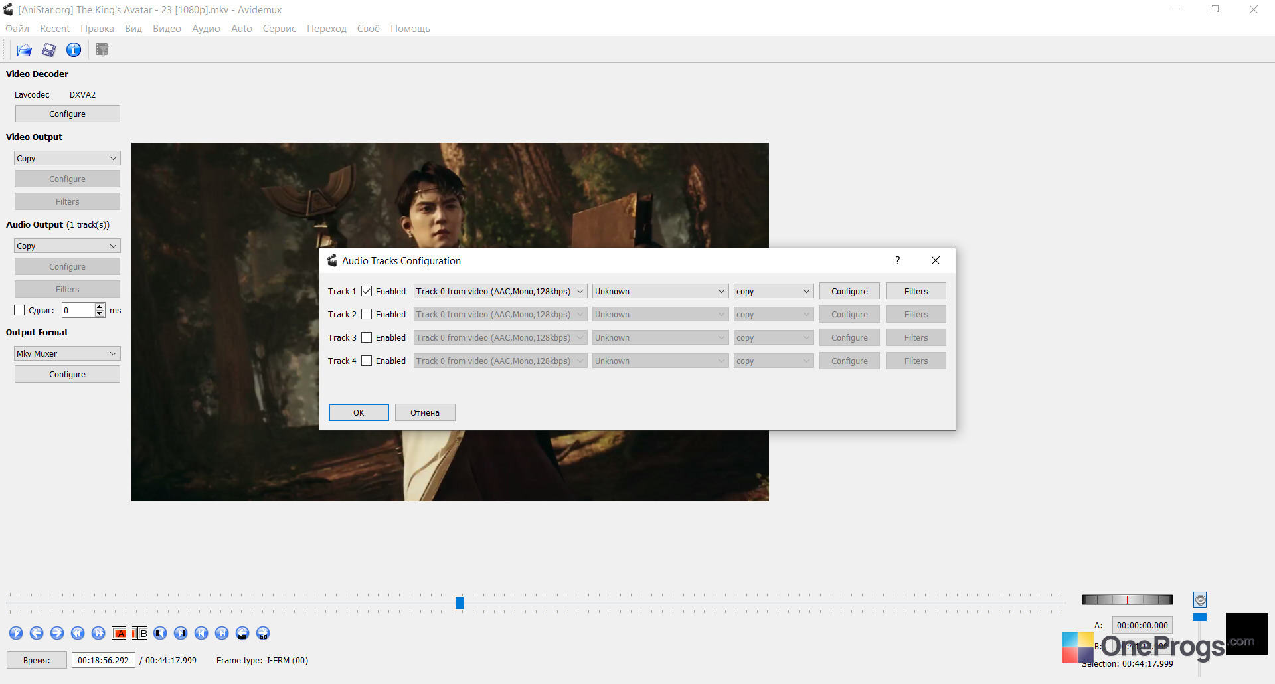
Task: Open Track 4 codec dropdown
Action: 774,361
